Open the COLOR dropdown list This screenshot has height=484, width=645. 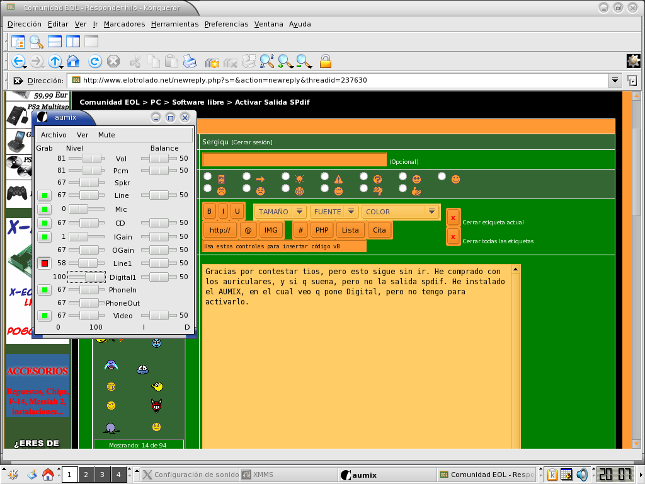click(401, 212)
